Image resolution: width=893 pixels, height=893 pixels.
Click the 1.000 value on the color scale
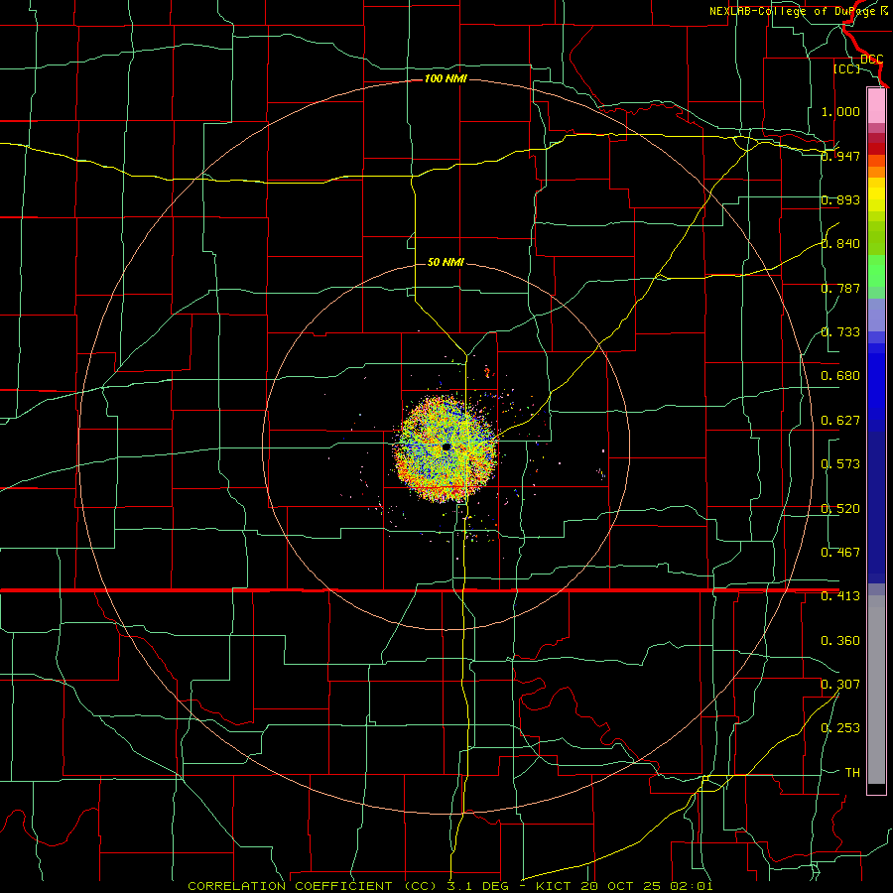(x=840, y=111)
